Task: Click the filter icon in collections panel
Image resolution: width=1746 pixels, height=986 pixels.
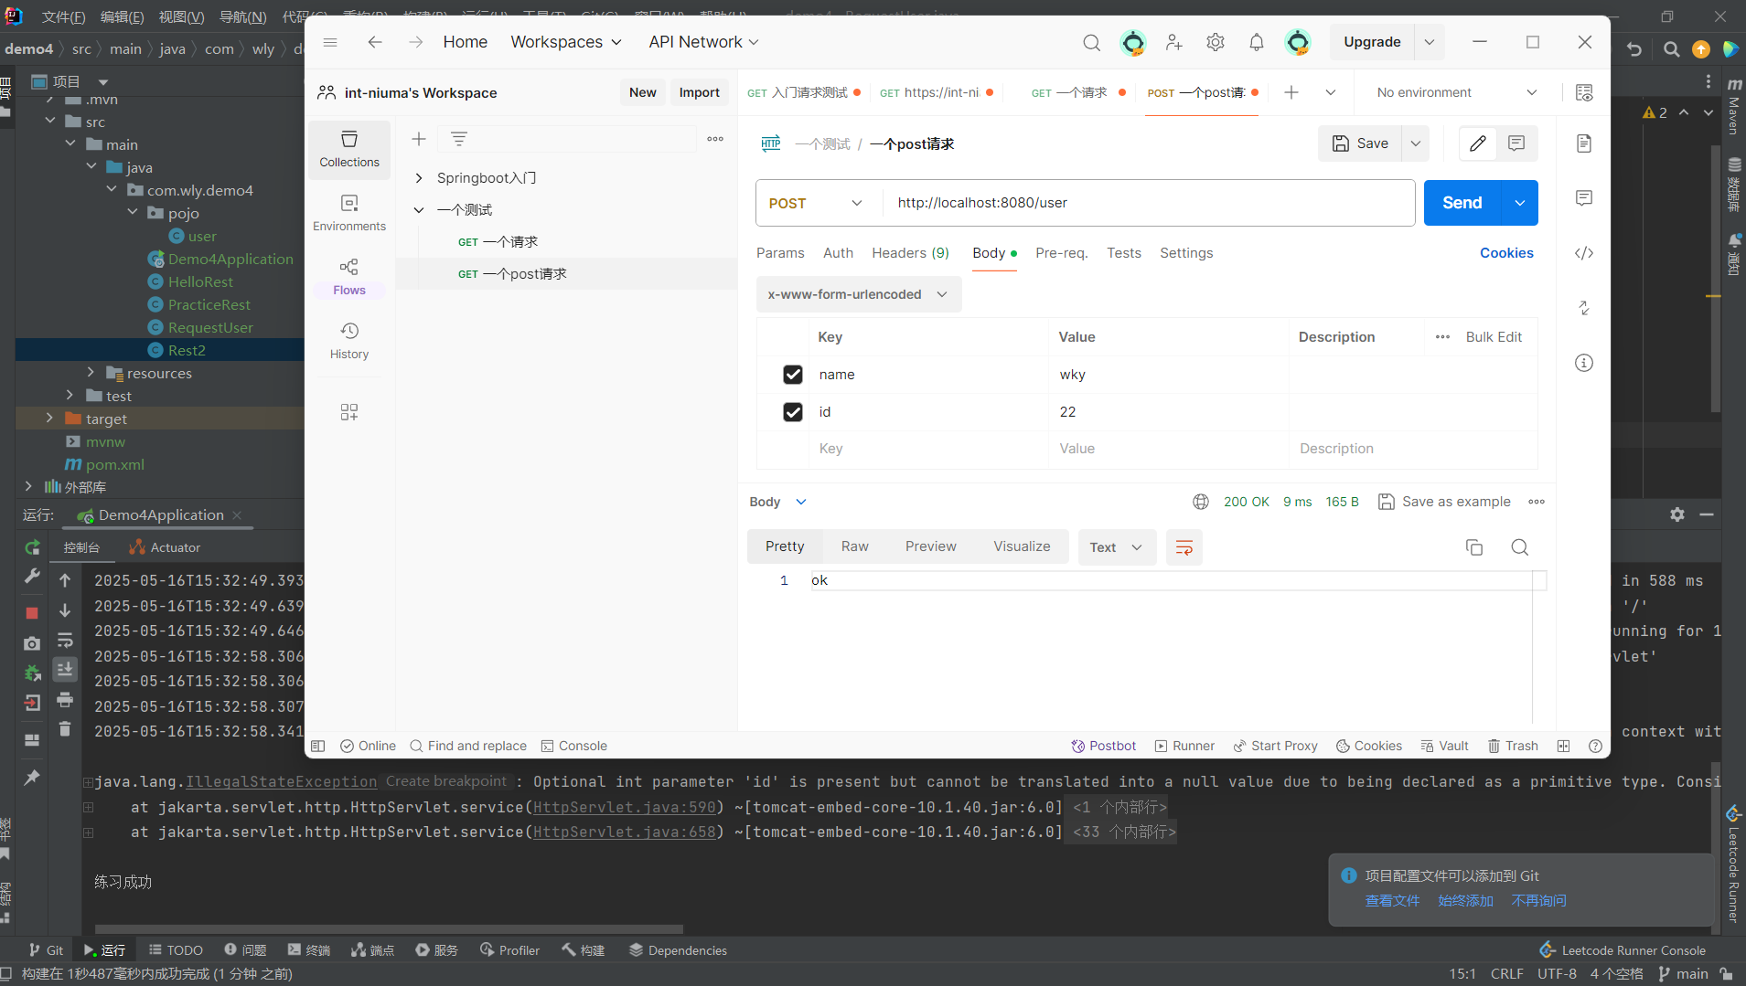Action: [459, 139]
